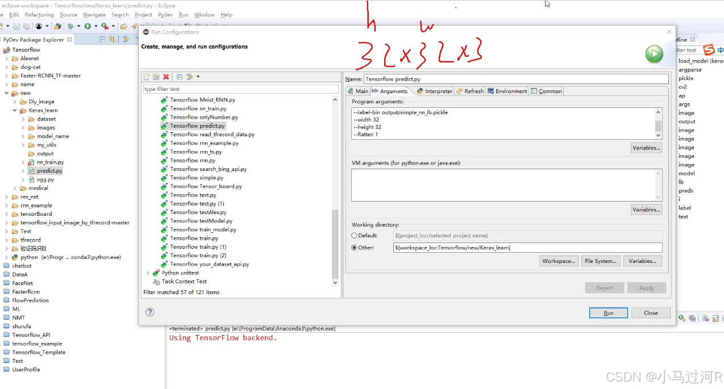The height and width of the screenshot is (389, 724).
Task: Click the filter launch configurations icon
Action: point(190,77)
